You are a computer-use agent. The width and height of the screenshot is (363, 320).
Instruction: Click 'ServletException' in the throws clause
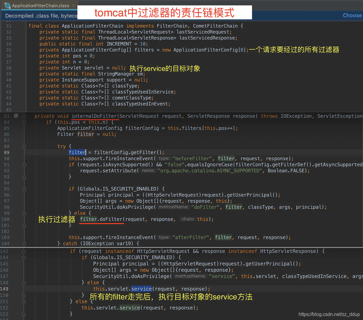coord(340,116)
